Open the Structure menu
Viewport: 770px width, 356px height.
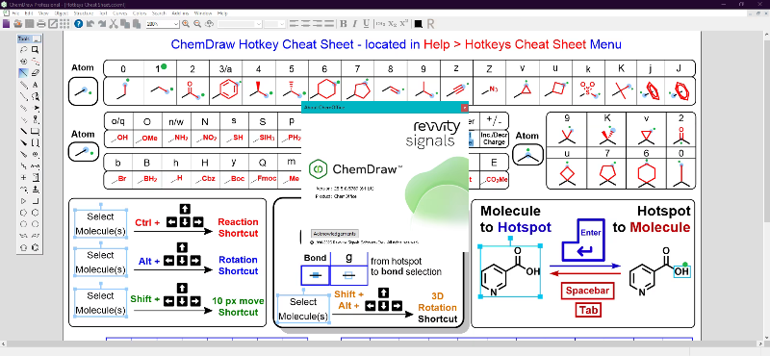83,13
